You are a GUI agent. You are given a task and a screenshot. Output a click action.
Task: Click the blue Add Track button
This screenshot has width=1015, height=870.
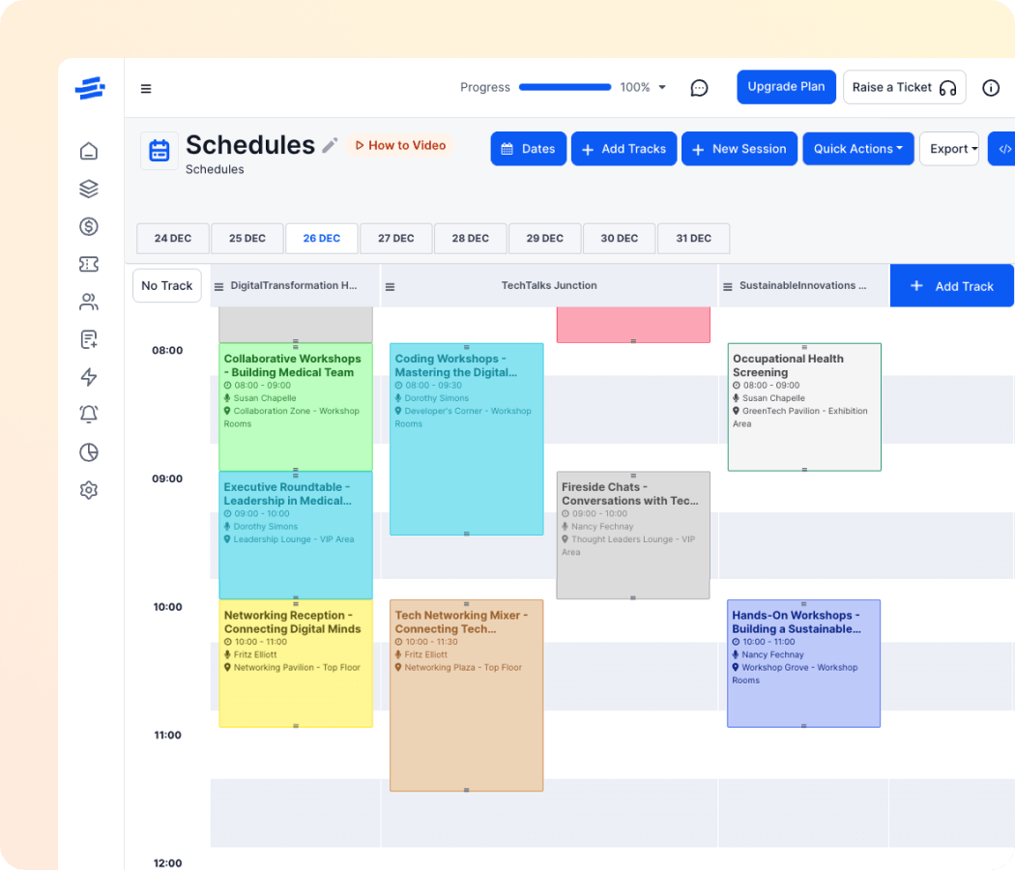tap(951, 286)
